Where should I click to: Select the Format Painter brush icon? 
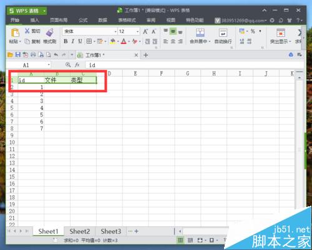[49, 32]
